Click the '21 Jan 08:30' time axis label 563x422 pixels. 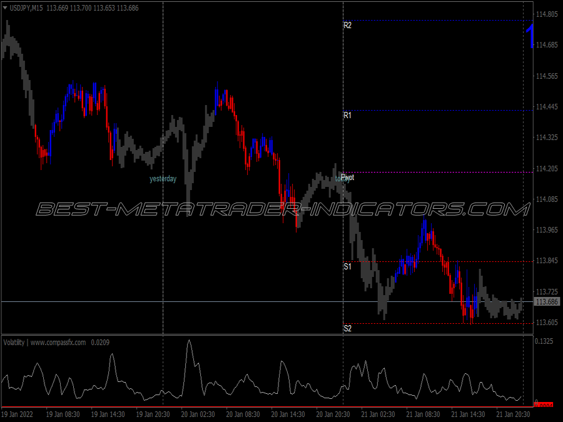[423, 414]
